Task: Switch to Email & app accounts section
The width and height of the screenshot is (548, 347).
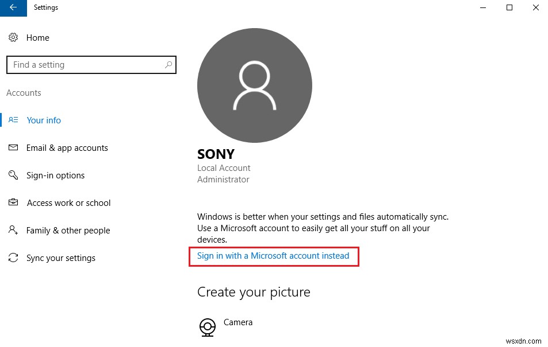Action: [67, 147]
